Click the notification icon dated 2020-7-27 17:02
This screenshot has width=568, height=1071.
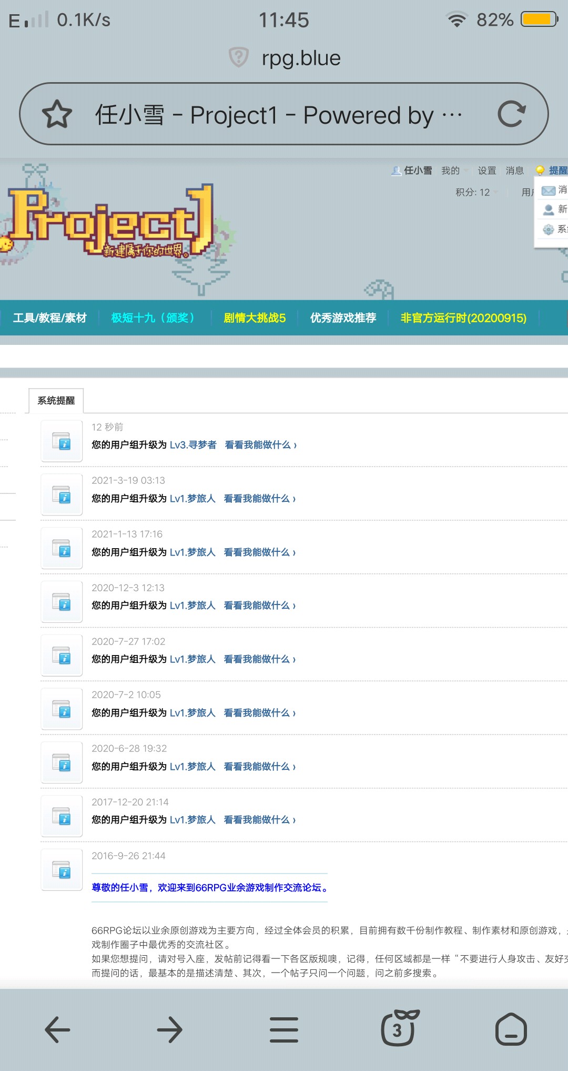[x=62, y=656]
